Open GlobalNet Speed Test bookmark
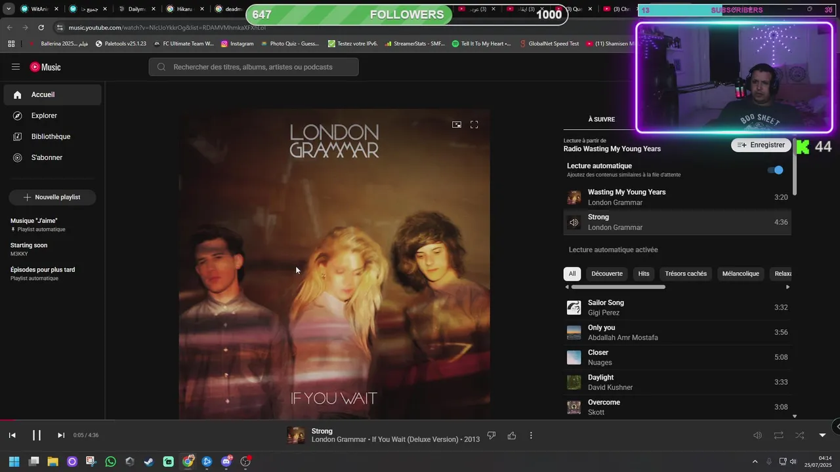The height and width of the screenshot is (472, 840). (x=548, y=43)
